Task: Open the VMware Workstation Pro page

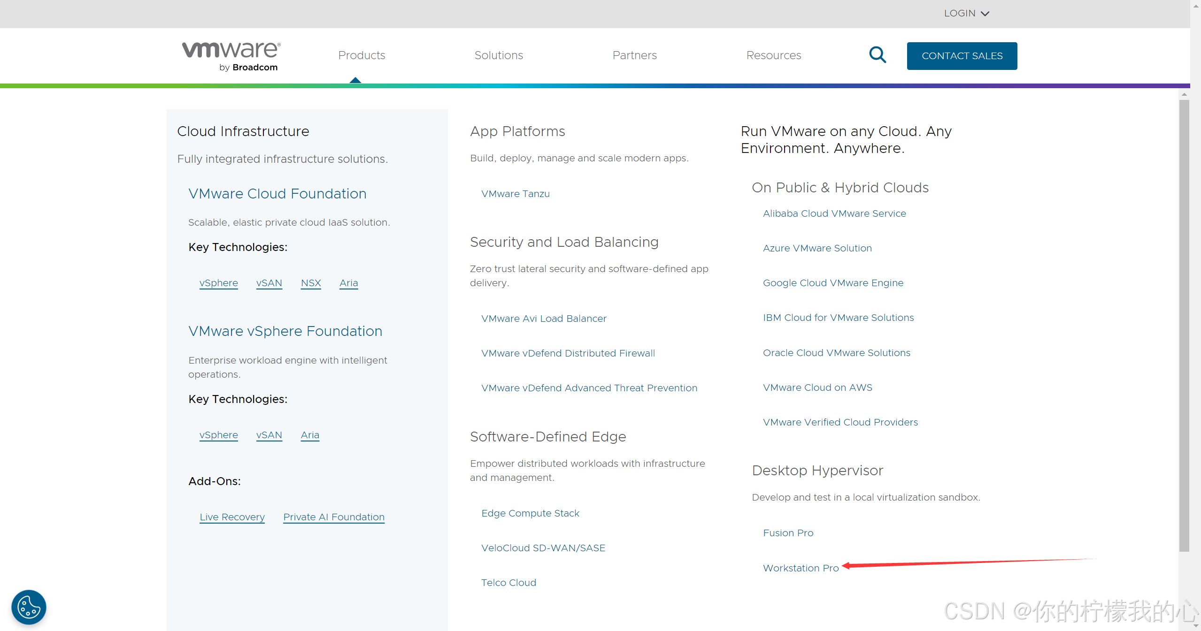Action: (800, 567)
